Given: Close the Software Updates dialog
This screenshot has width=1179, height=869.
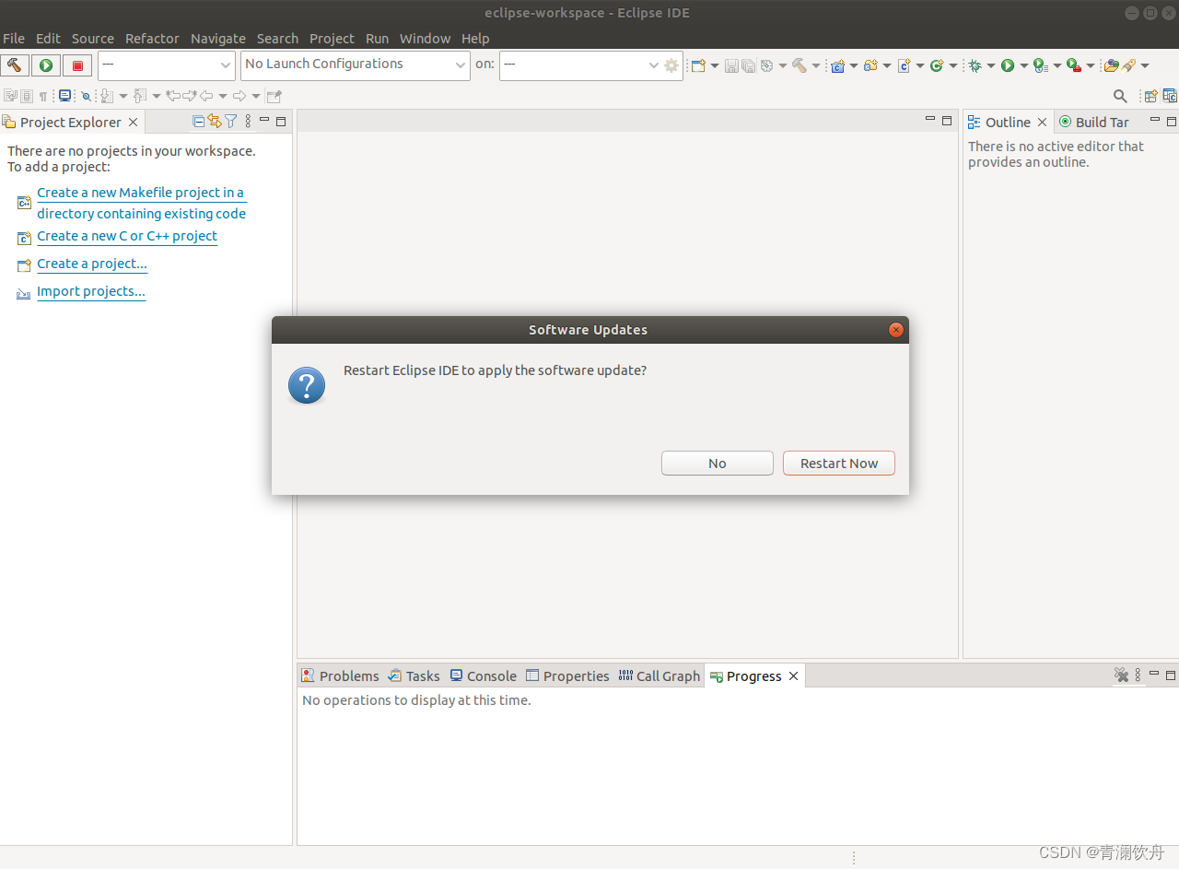Looking at the screenshot, I should pyautogui.click(x=895, y=330).
